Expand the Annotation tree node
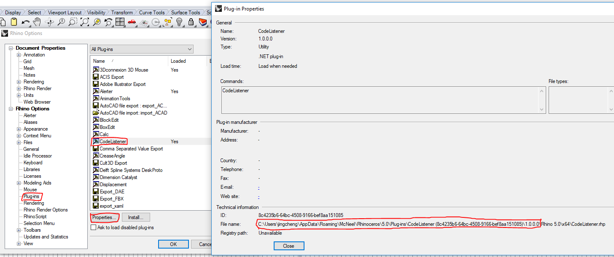 pos(19,55)
